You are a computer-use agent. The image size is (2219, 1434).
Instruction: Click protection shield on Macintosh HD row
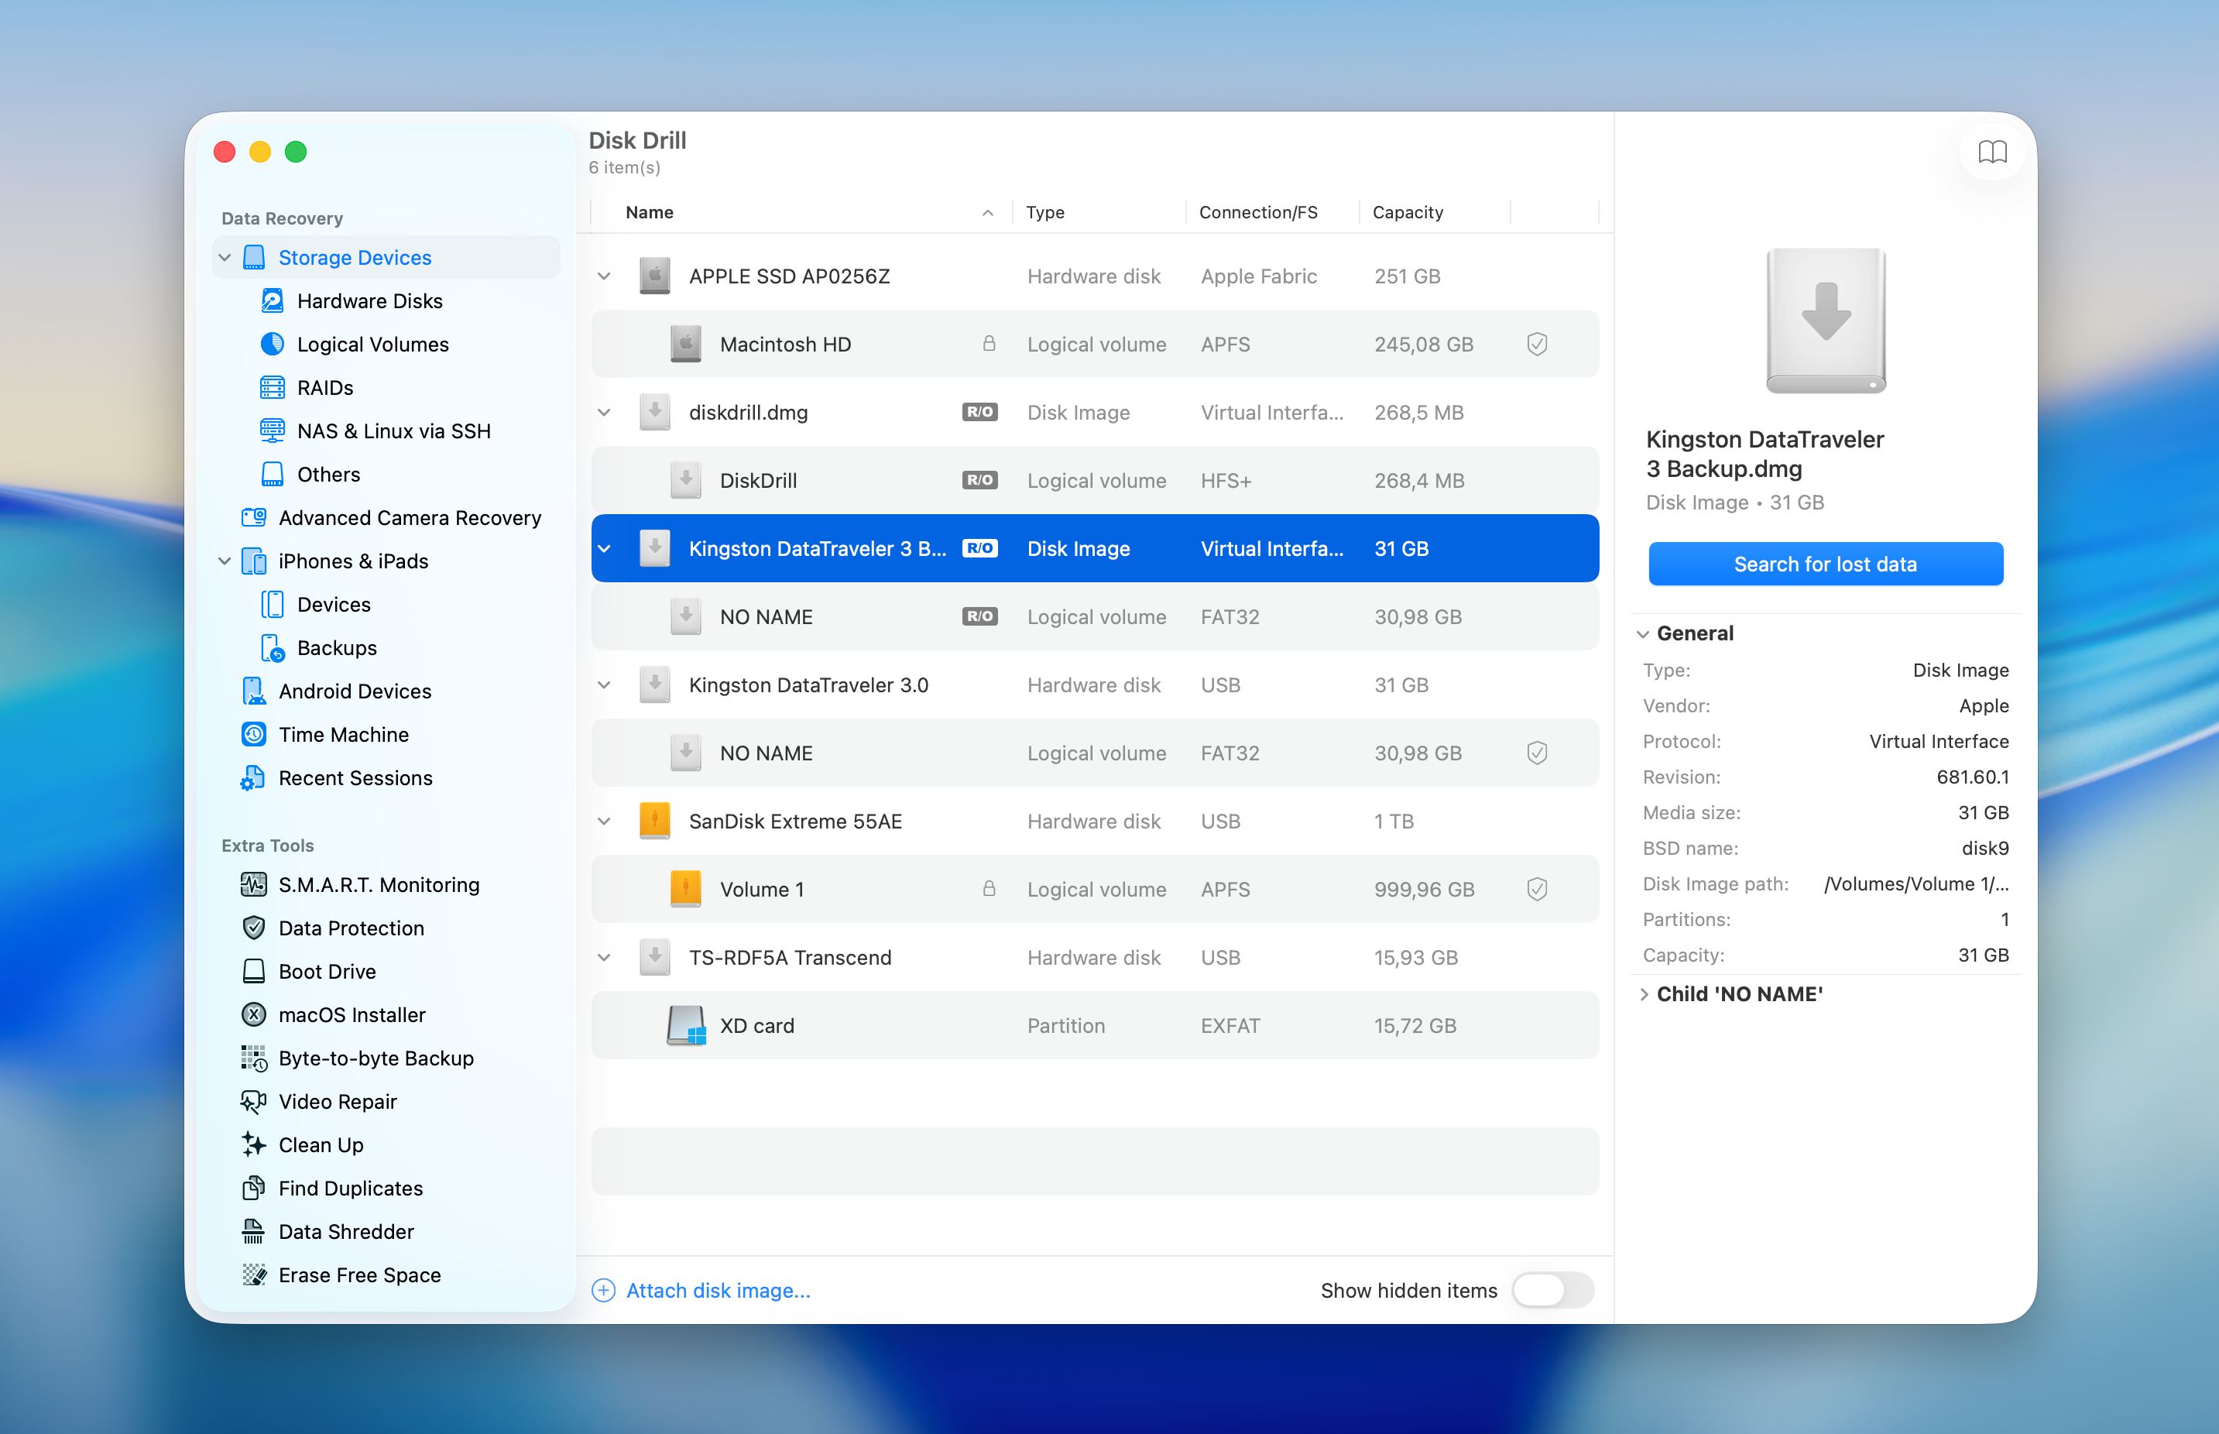[1538, 345]
